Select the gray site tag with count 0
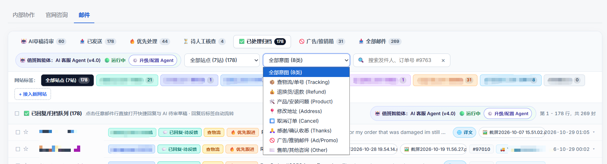607x164 pixels. (x=564, y=80)
